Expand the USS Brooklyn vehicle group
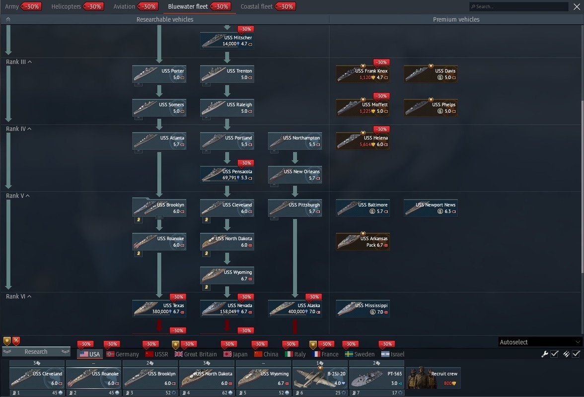The image size is (584, 397). (x=159, y=217)
